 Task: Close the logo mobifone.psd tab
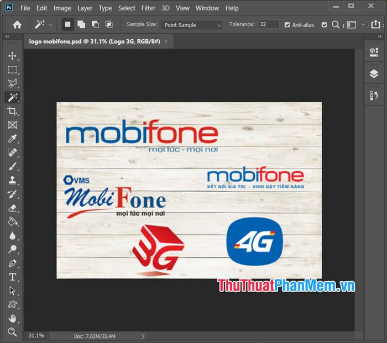(166, 41)
